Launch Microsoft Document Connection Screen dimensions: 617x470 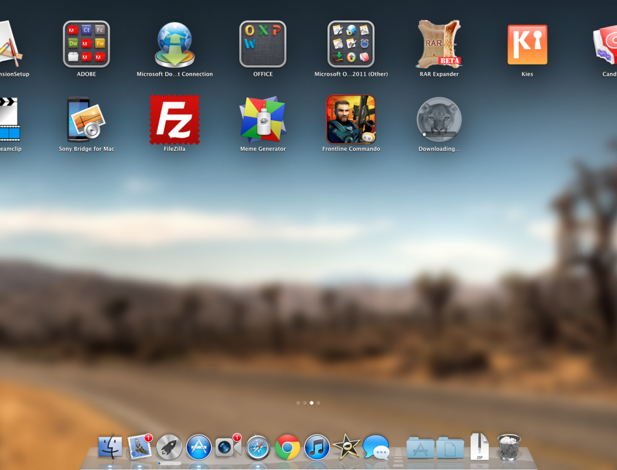coord(175,45)
